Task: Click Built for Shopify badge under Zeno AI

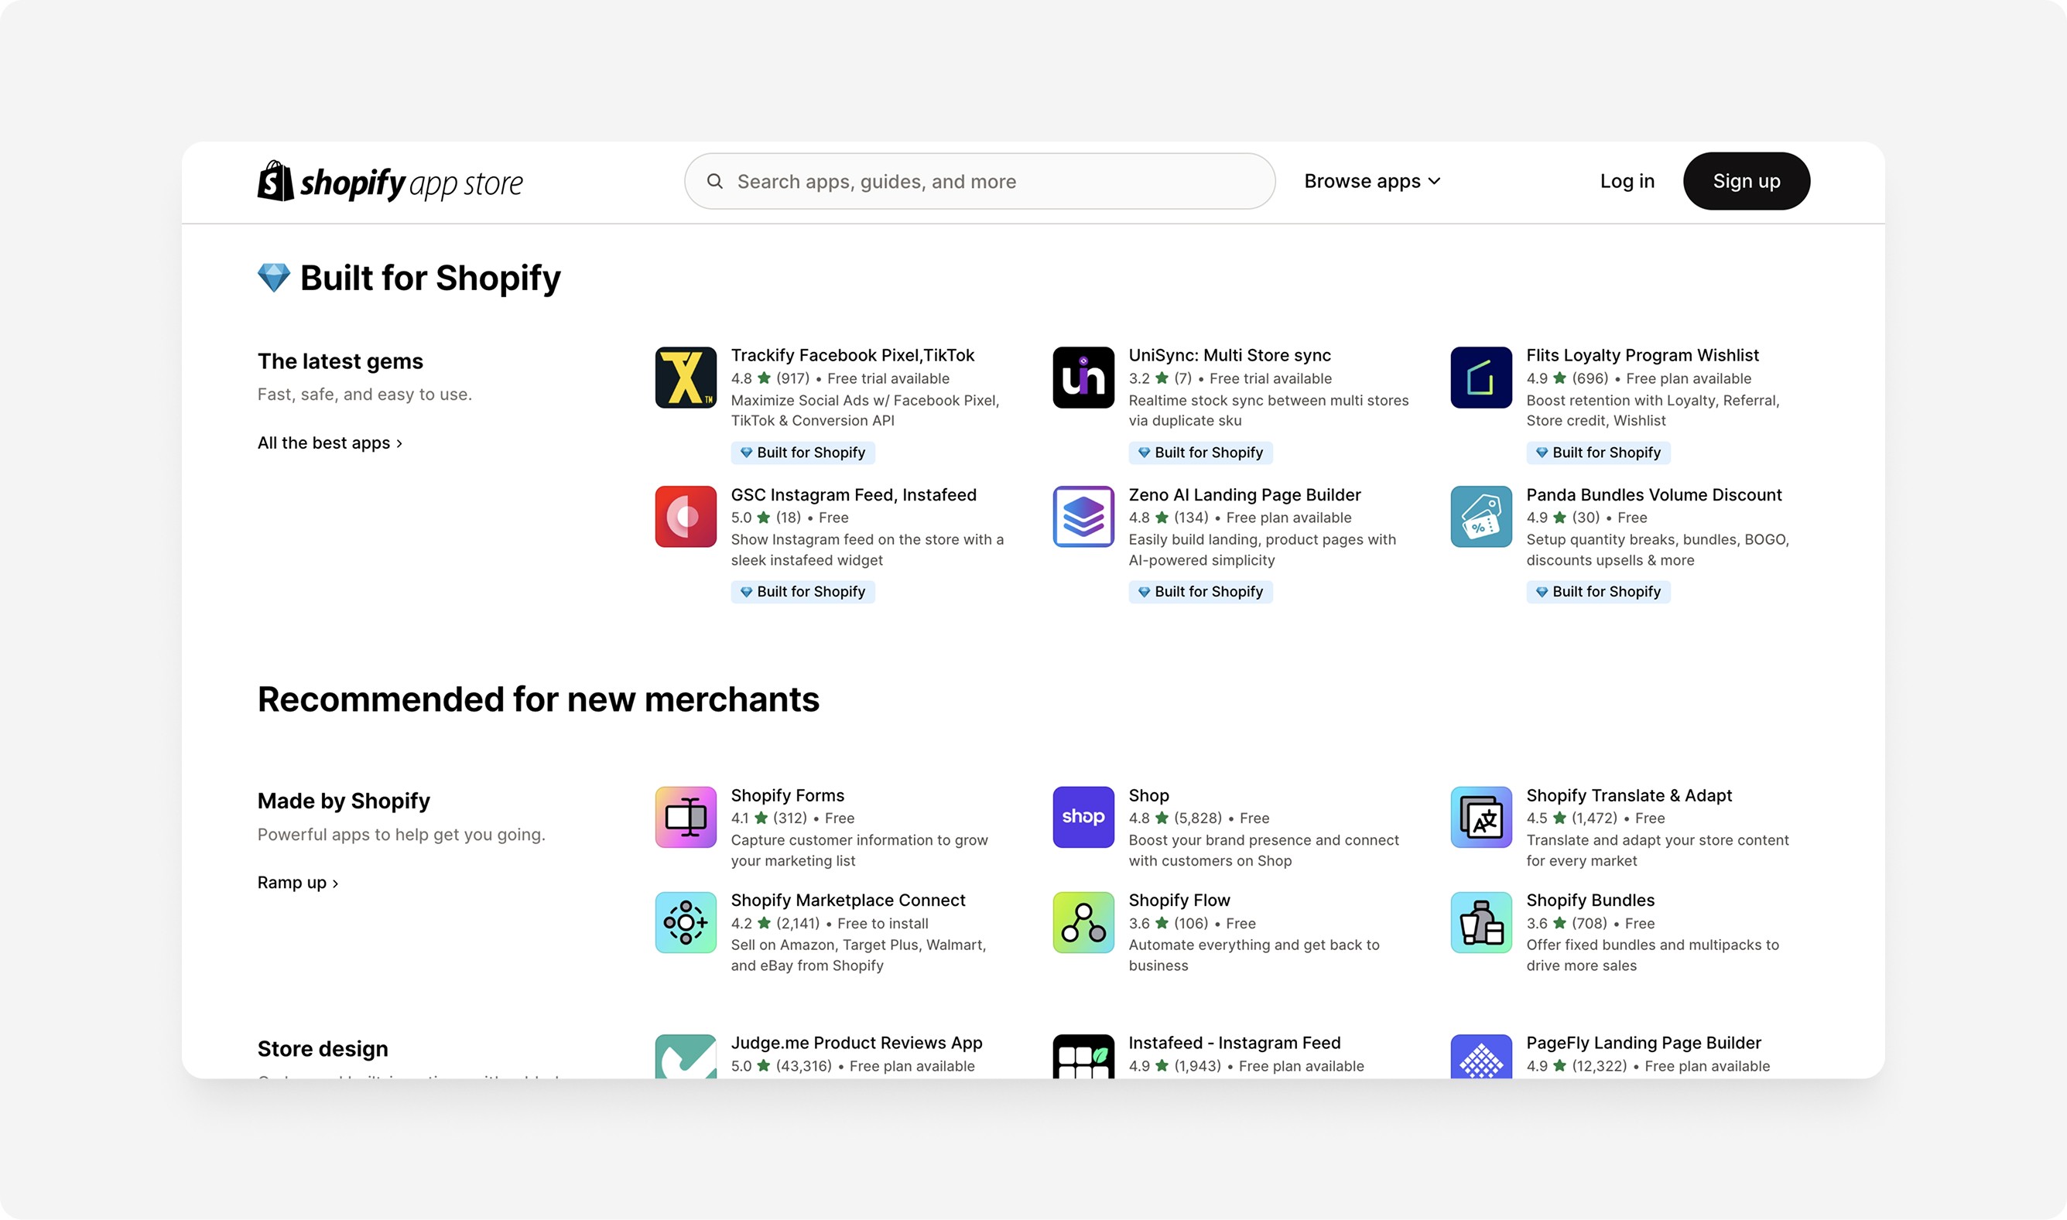Action: 1200,592
